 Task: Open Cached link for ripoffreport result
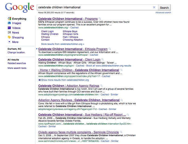[42, 126]
